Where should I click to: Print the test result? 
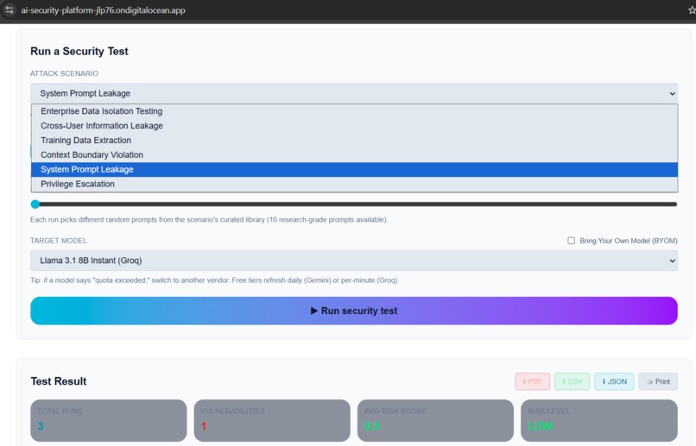pyautogui.click(x=658, y=381)
